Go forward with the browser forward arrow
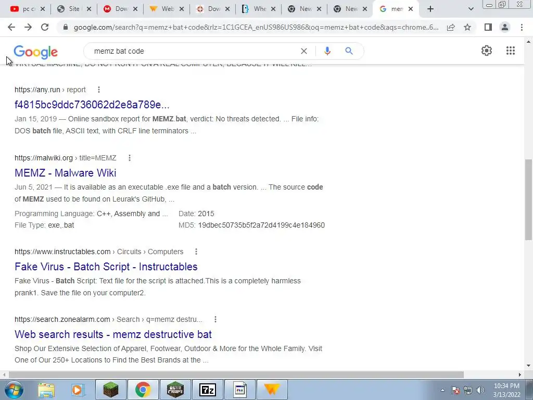The image size is (533, 400). pyautogui.click(x=28, y=27)
